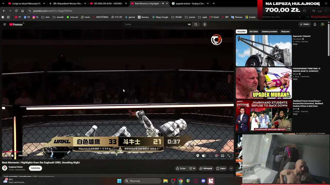
Task: Switch to theater mode view
Action: coord(222,156)
